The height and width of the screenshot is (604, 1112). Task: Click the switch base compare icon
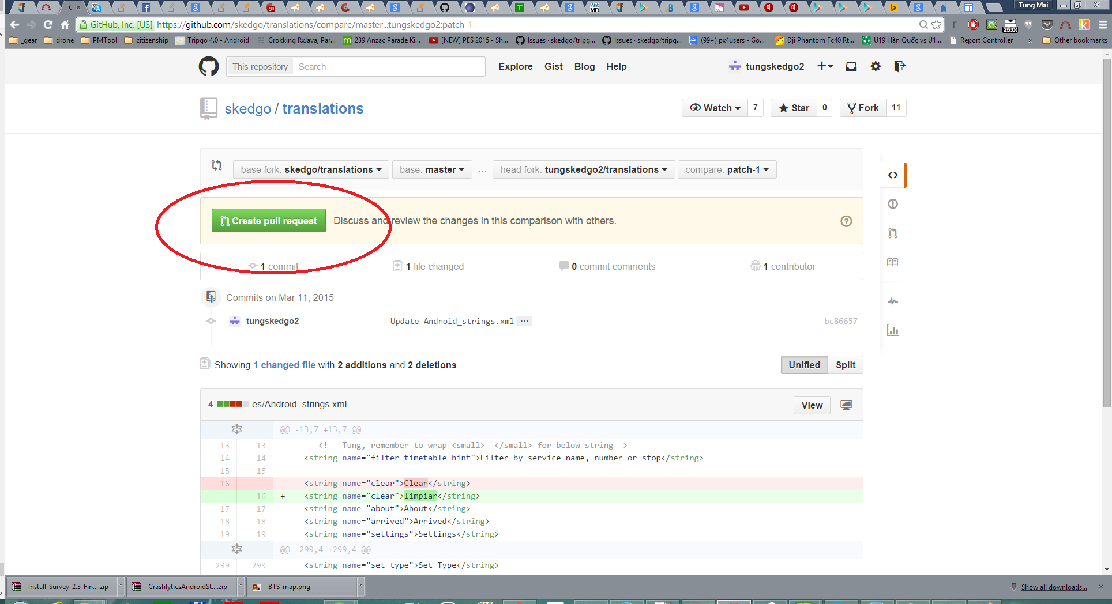(x=217, y=165)
